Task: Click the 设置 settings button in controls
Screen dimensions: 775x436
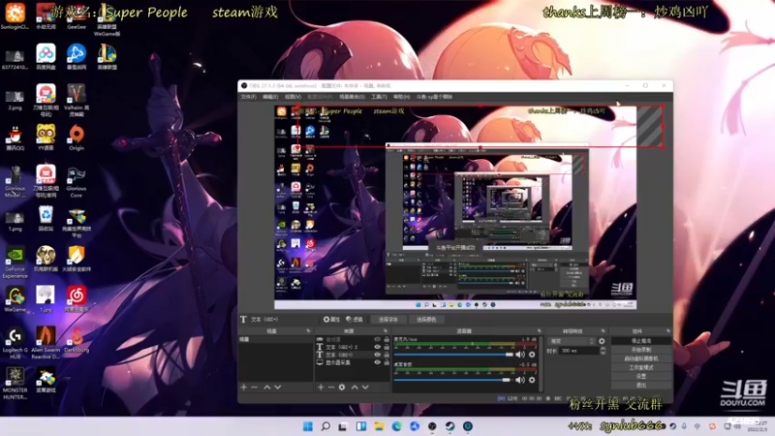Action: [x=641, y=376]
